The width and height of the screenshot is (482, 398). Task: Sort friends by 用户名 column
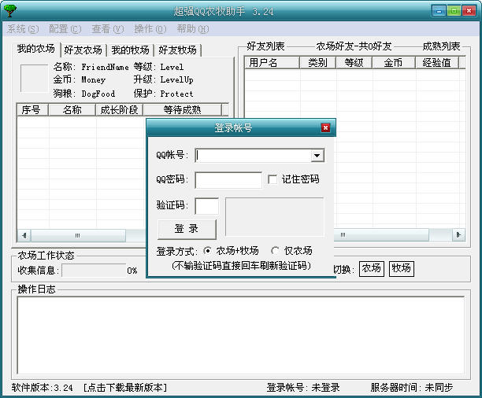click(x=272, y=63)
